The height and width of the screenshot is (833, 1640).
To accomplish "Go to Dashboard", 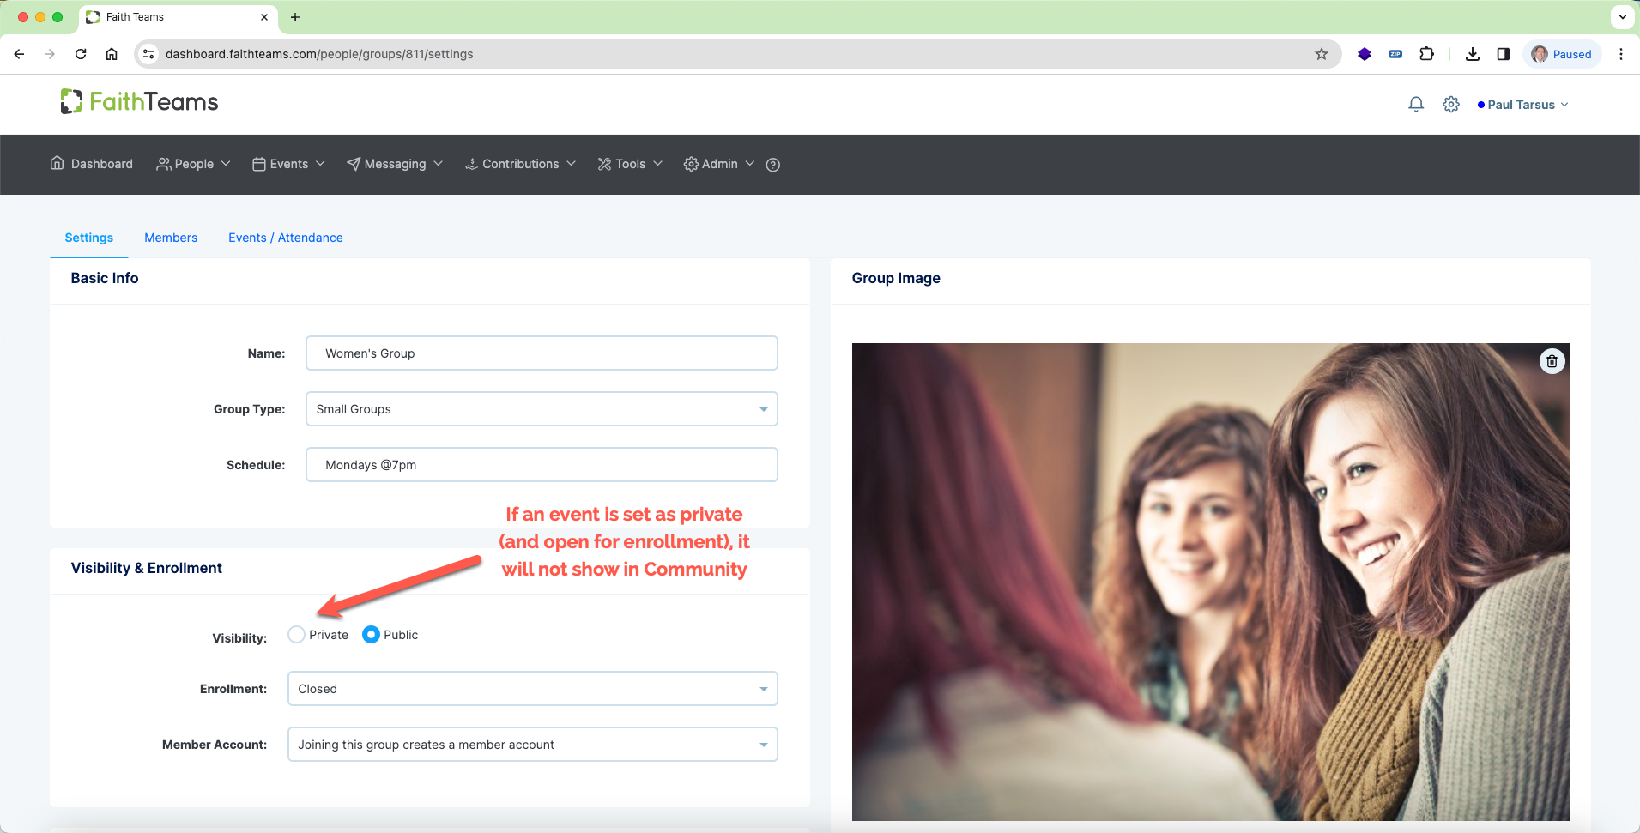I will tap(92, 164).
